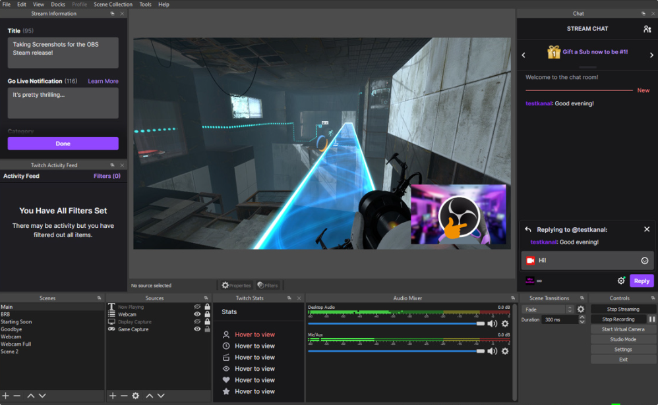Move the selected source down
658x405 pixels.
pyautogui.click(x=161, y=395)
